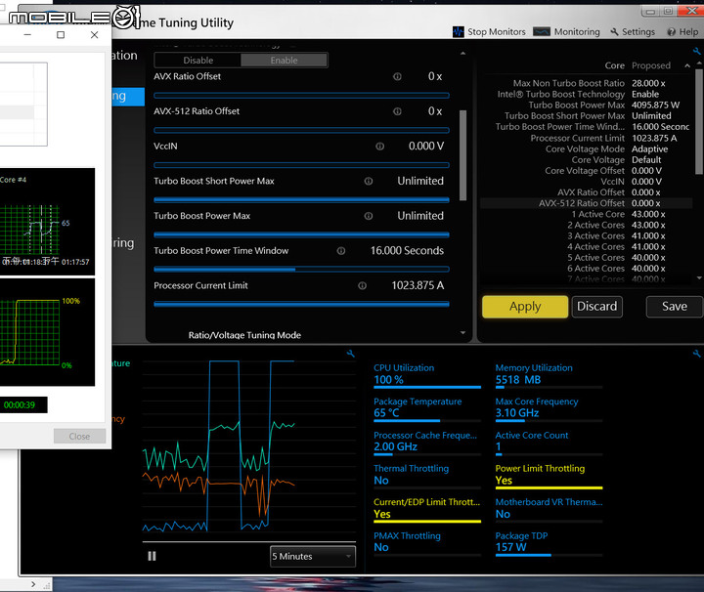704x592 pixels.
Task: Click info icon beside VccIN
Action: click(379, 147)
